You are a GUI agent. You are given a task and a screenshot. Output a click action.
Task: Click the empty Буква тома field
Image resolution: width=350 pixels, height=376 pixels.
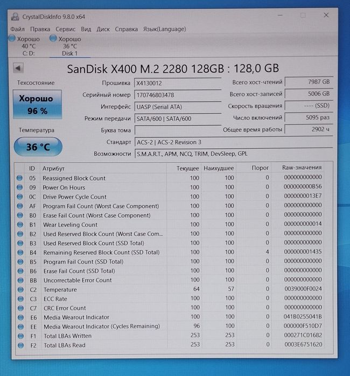(x=178, y=130)
